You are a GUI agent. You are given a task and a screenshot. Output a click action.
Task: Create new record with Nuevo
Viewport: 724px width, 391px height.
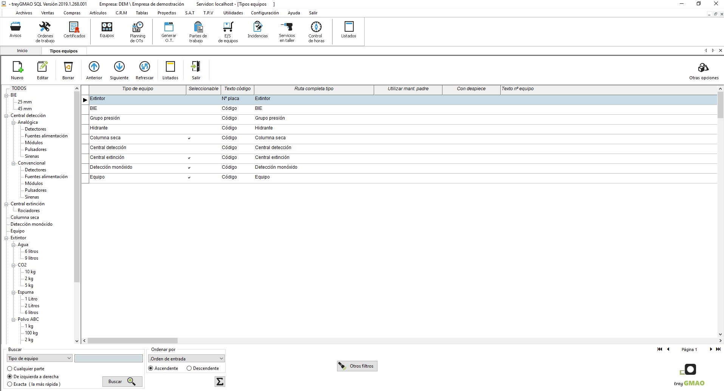(17, 70)
